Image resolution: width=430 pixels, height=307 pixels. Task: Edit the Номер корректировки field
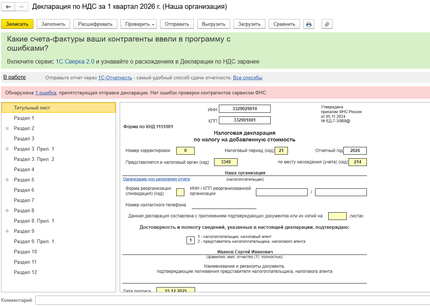[185, 151]
